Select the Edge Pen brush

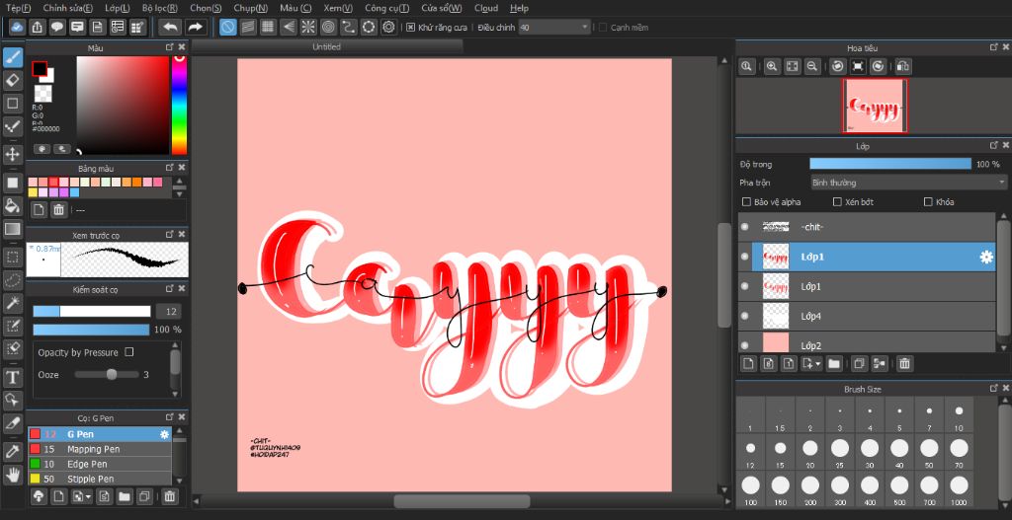click(100, 464)
